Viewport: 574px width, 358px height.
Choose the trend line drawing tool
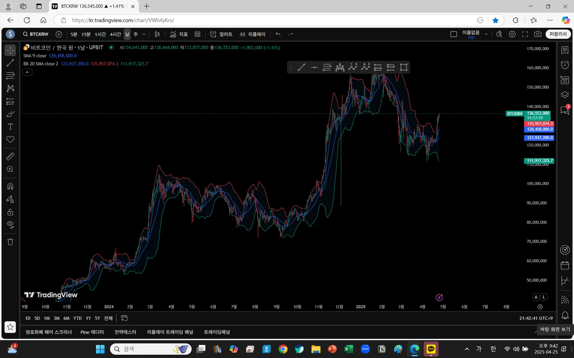point(10,63)
